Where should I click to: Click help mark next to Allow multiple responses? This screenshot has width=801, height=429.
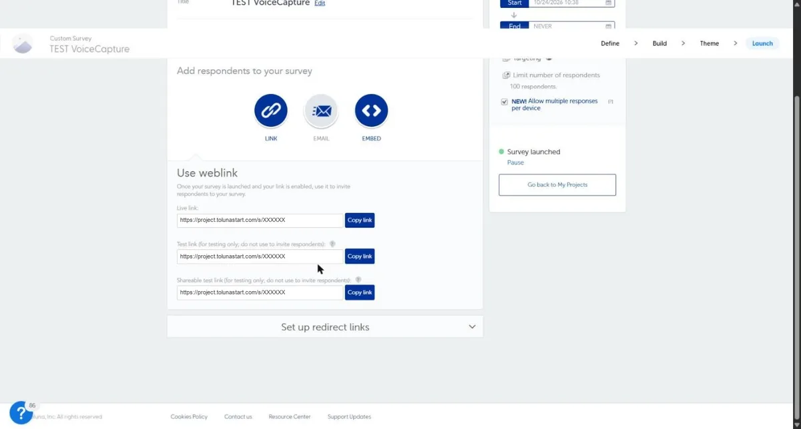610,101
